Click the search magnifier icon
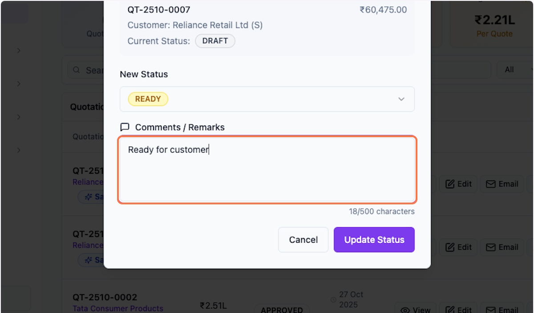 point(76,70)
